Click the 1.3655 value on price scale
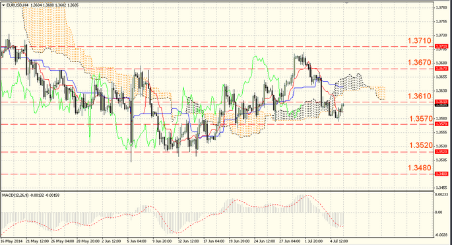 (x=442, y=77)
